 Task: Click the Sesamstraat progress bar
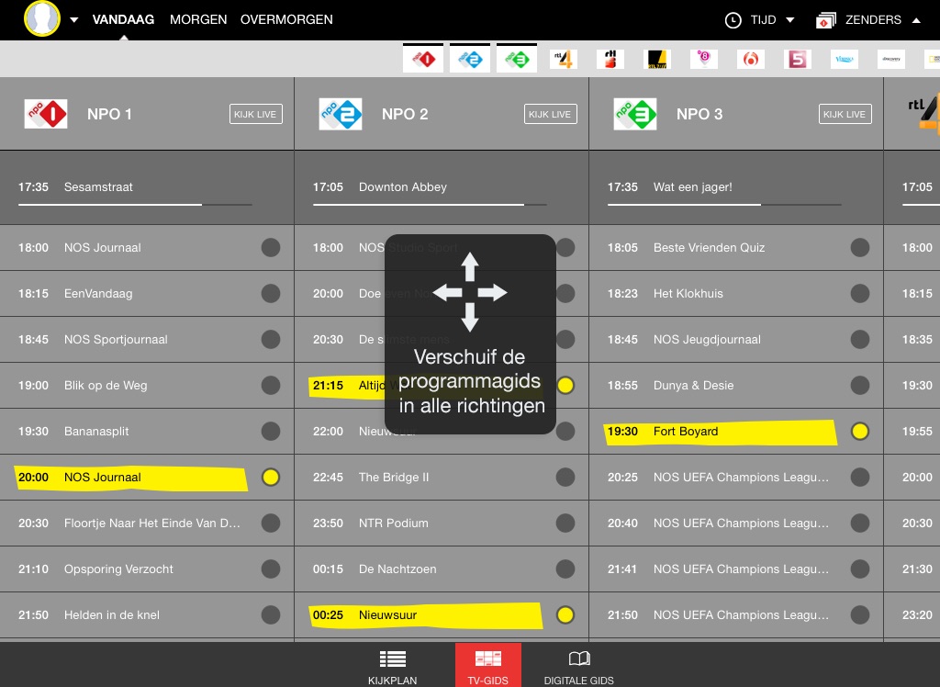pos(135,205)
